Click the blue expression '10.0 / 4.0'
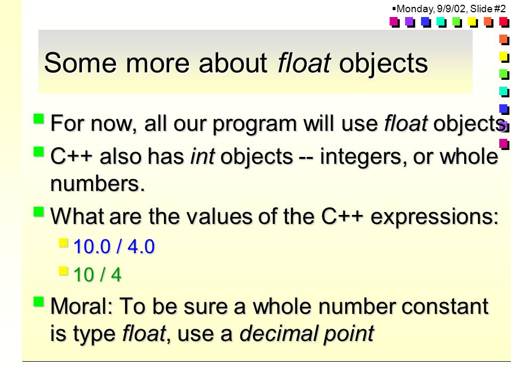Screen dimensions: 511x383 point(114,246)
